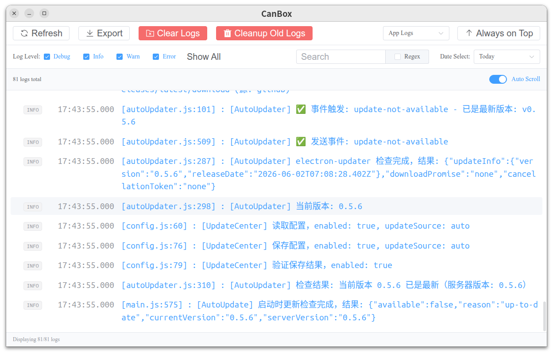
Task: Select the config.js:60 读取配置 log line
Action: click(x=276, y=226)
